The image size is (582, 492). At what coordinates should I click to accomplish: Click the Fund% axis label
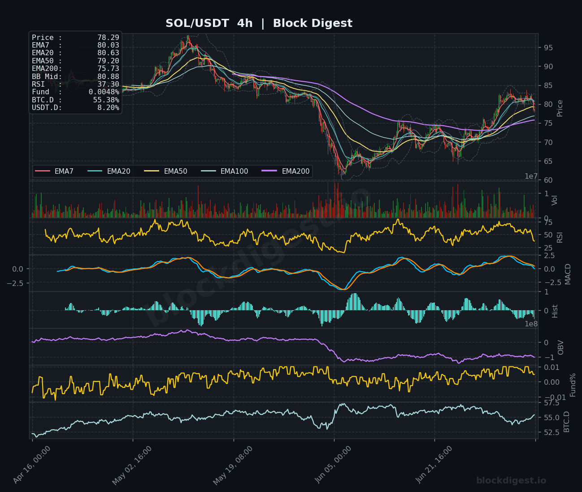[573, 385]
